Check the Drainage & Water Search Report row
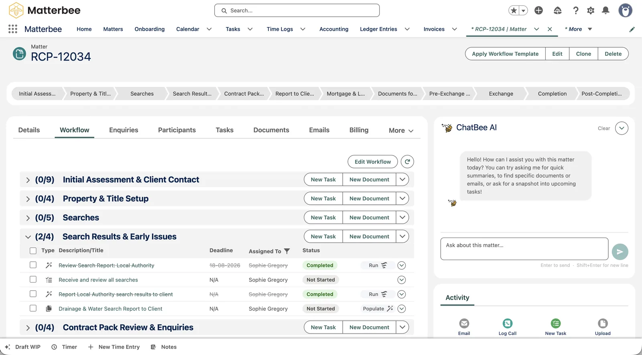This screenshot has width=642, height=355. [33, 308]
